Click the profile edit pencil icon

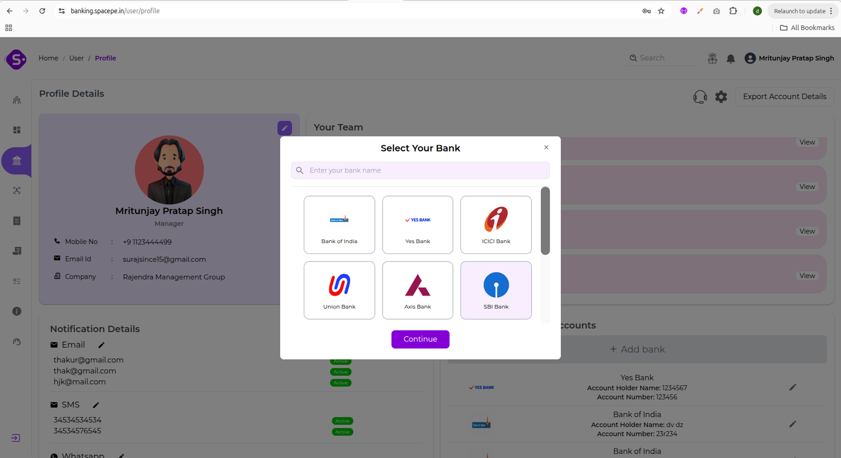284,128
